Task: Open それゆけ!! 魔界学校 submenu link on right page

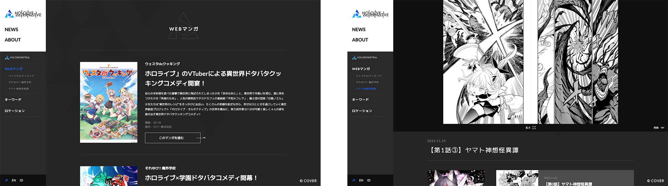Action: (x=367, y=82)
